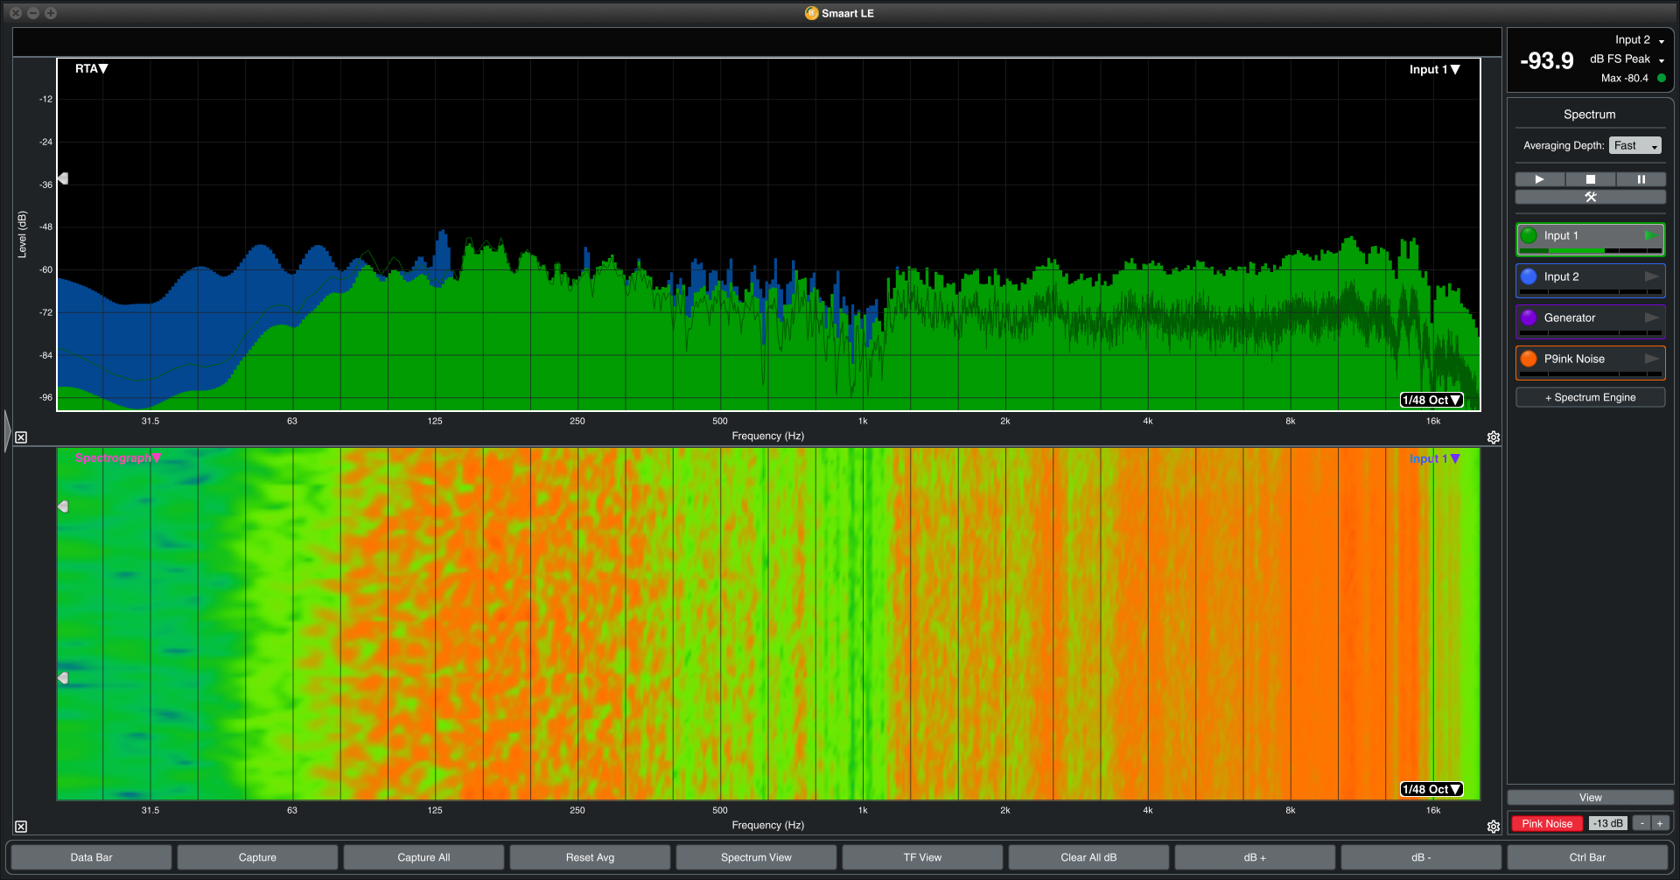The image size is (1680, 880).
Task: Click the Capture button
Action: tap(257, 857)
